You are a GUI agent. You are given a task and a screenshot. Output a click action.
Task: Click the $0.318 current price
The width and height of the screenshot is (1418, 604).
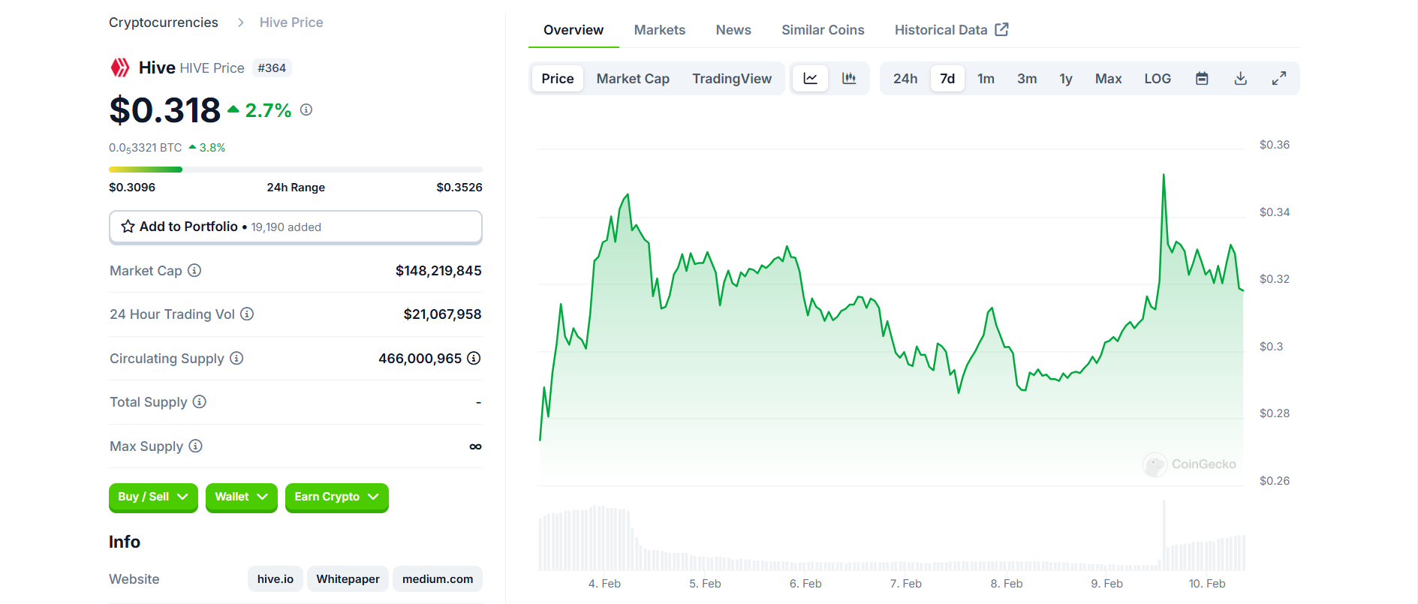[165, 110]
